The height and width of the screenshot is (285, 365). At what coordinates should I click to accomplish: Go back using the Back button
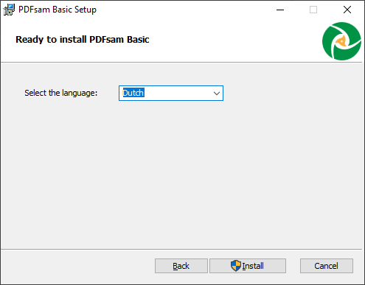[181, 266]
